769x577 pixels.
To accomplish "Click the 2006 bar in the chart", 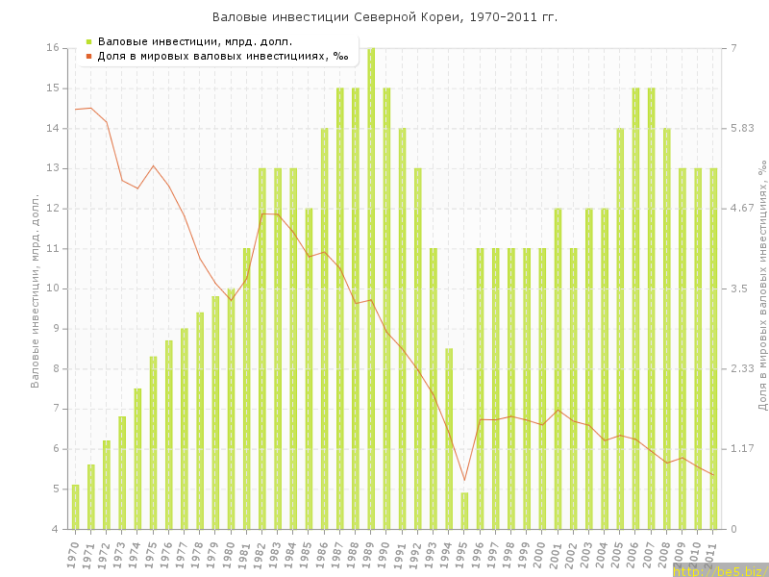I will (635, 308).
